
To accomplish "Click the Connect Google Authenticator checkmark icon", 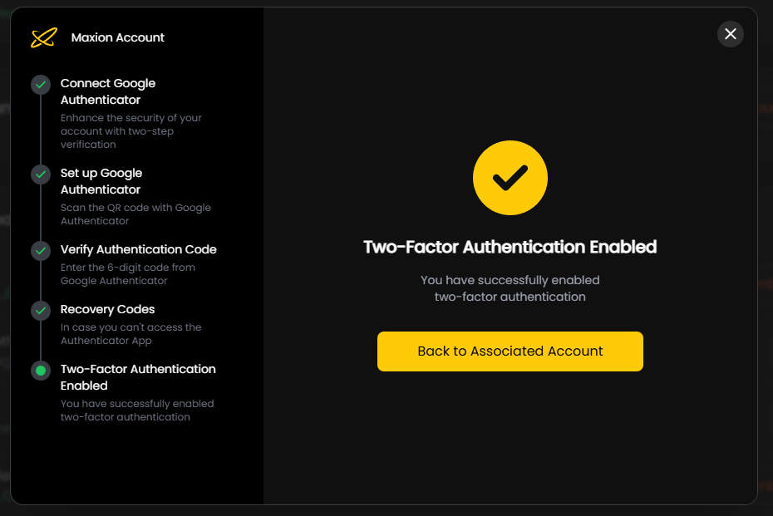I will click(41, 85).
